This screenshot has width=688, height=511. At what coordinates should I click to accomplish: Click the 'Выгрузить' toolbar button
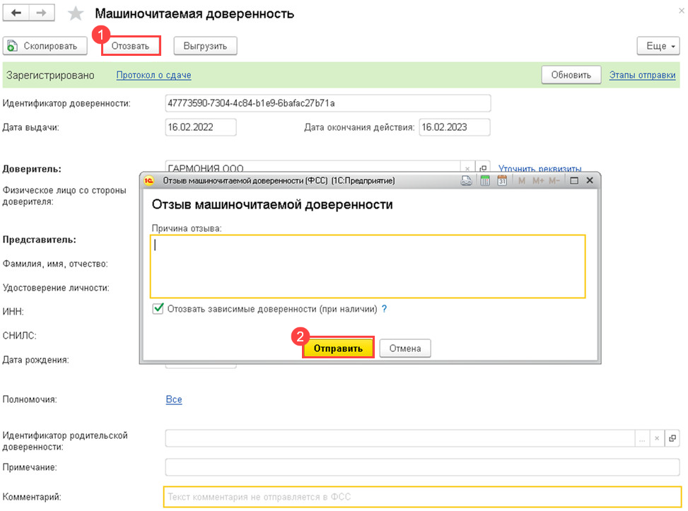pos(205,46)
